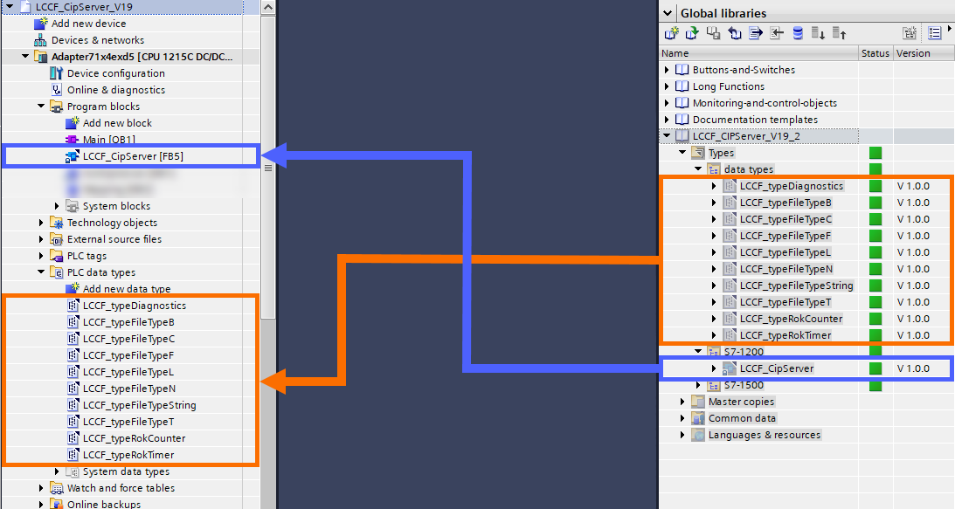Click the project tree vertical scrollbar thumb
This screenshot has height=509, width=955.
coord(268,167)
